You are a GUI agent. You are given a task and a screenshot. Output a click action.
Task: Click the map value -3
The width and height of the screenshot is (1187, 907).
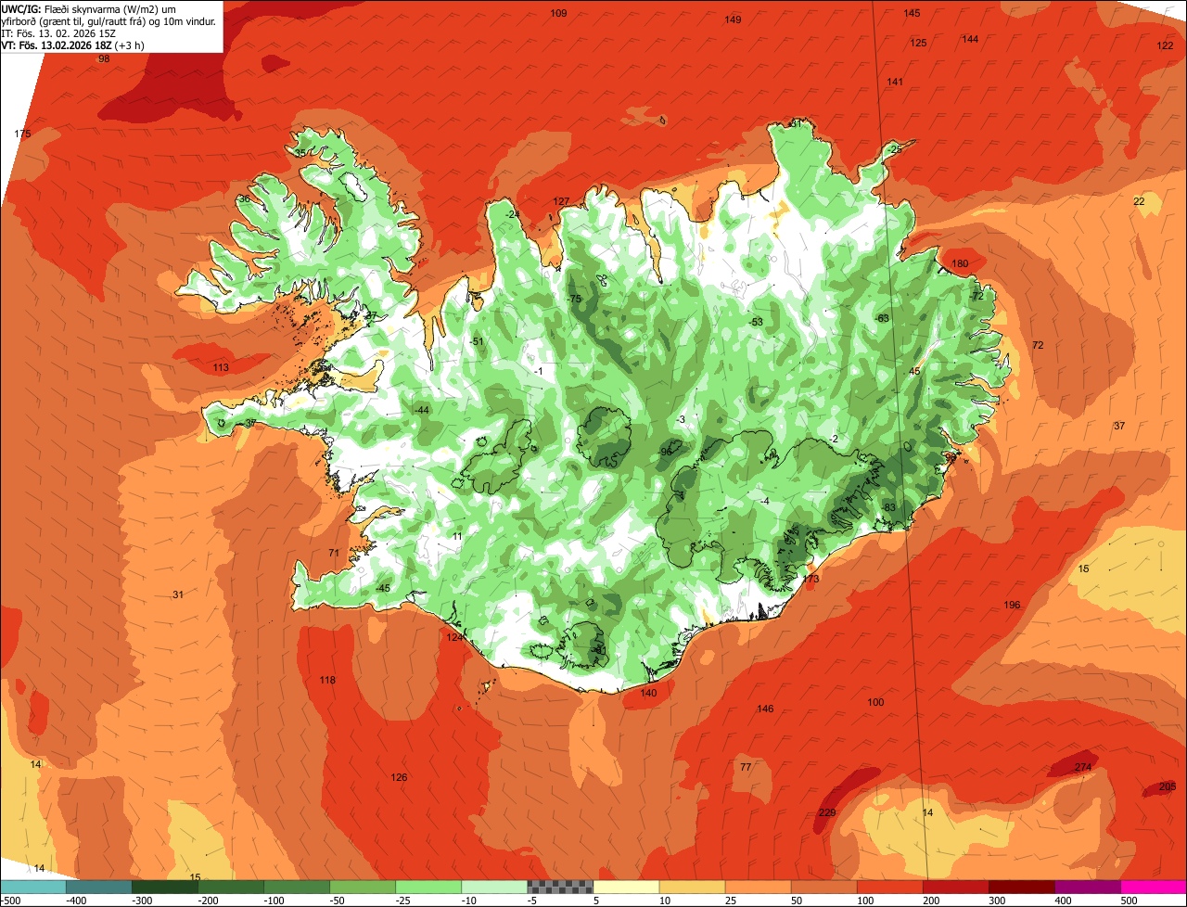(681, 419)
